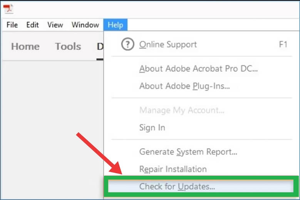Screen dimensions: 300x200
Task: Open the File menu
Action: click(x=12, y=25)
